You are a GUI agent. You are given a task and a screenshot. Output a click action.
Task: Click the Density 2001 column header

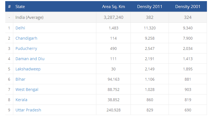click(188, 7)
